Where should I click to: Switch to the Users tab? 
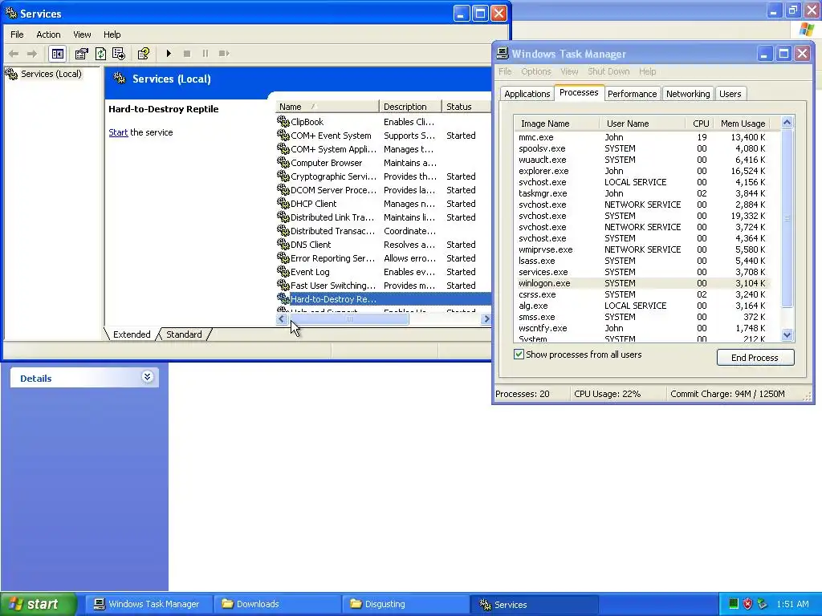(730, 94)
